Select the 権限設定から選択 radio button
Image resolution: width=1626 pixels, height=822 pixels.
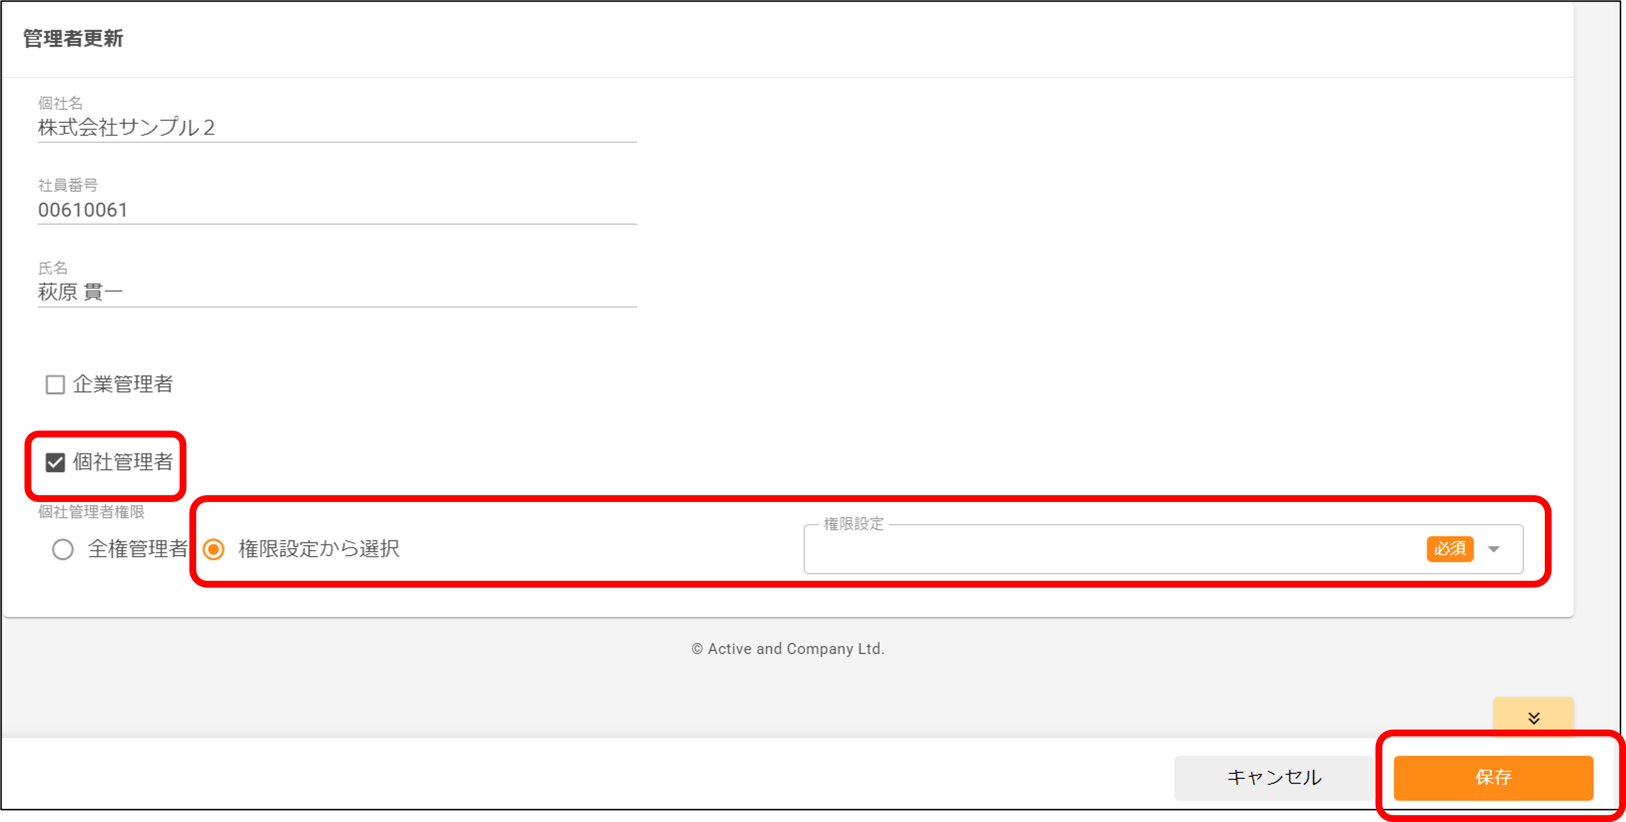coord(213,549)
